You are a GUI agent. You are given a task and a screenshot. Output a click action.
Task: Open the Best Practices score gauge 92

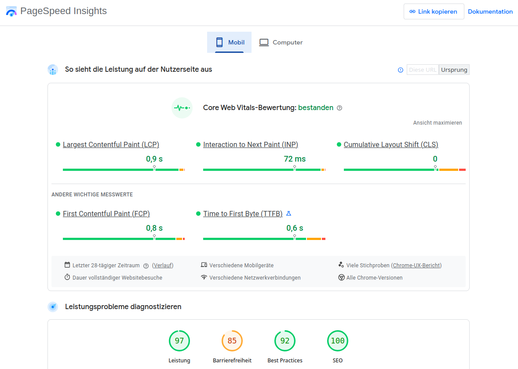285,341
